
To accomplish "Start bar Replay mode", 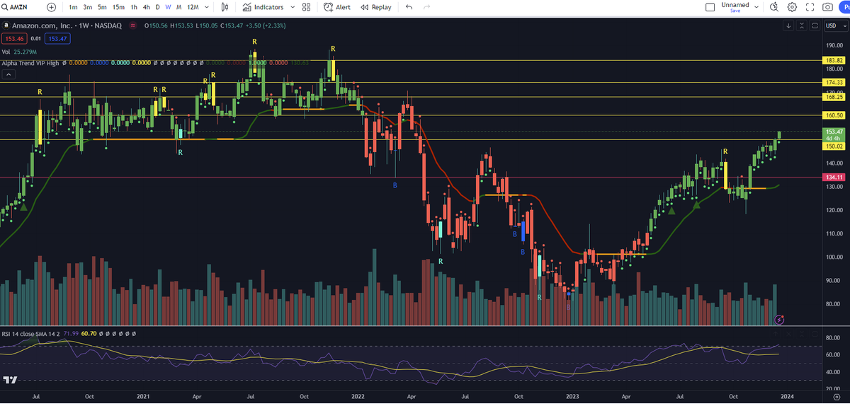I will (x=375, y=7).
